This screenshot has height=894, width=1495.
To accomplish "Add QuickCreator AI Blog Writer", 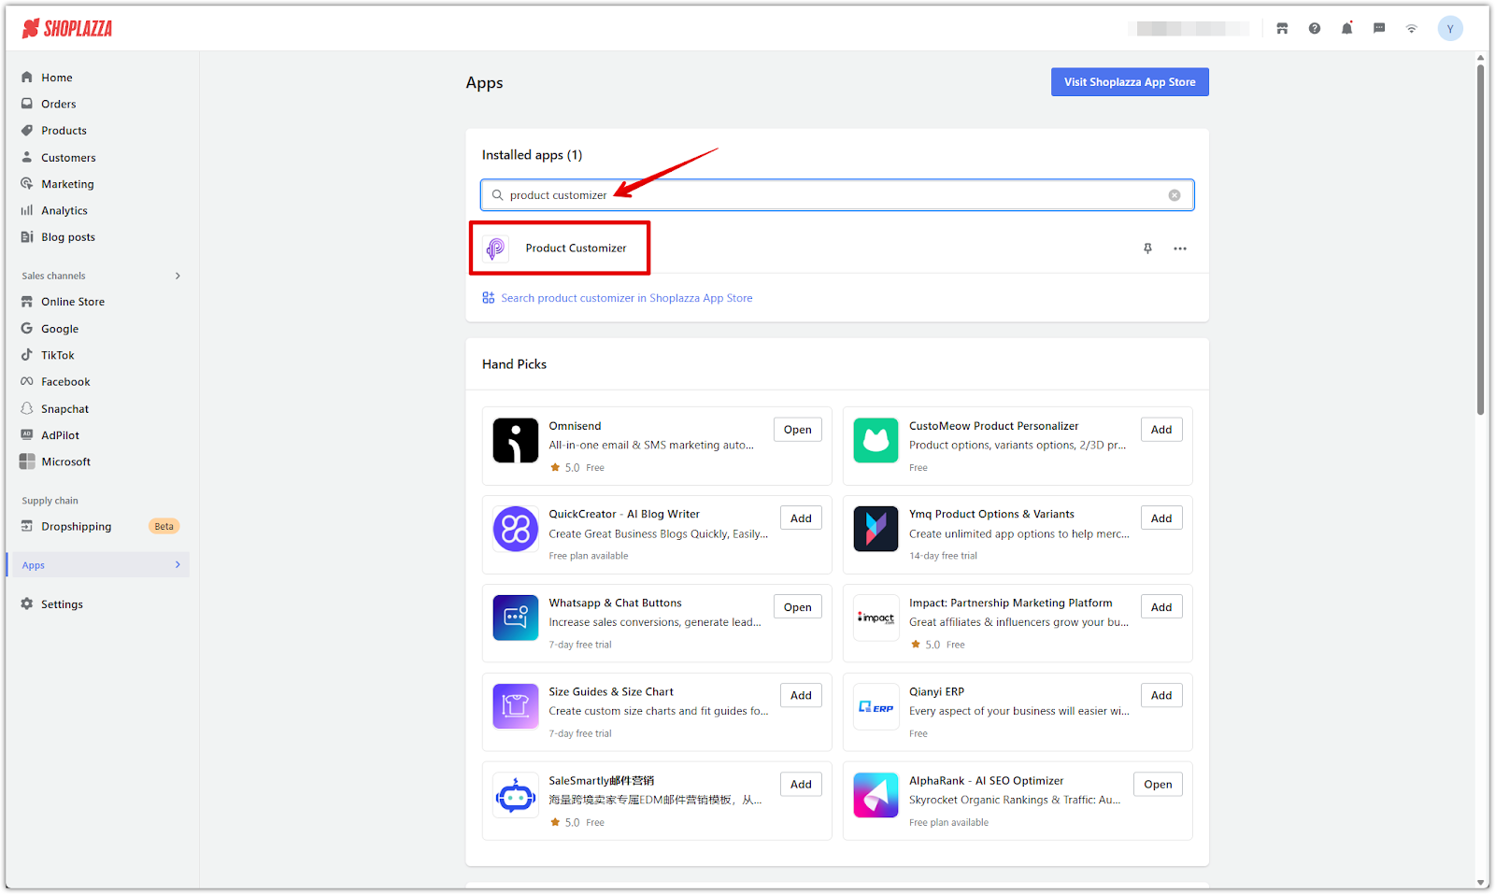I will click(801, 518).
